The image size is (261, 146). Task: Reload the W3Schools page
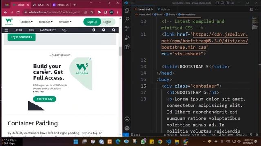[x=18, y=12]
